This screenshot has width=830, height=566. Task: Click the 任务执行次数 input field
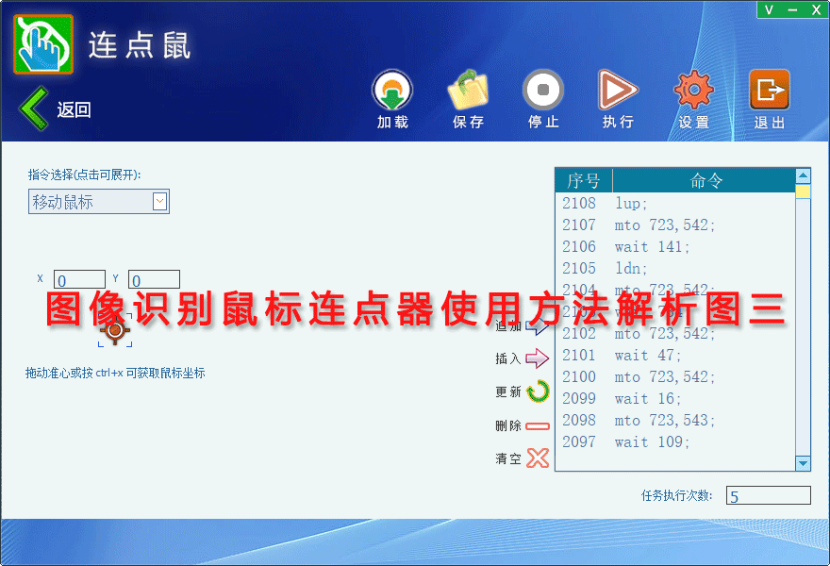tap(768, 496)
